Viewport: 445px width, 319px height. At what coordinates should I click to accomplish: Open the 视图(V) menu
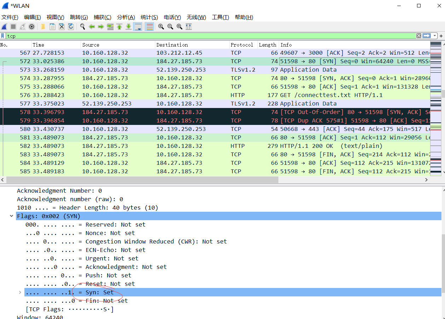pyautogui.click(x=56, y=17)
